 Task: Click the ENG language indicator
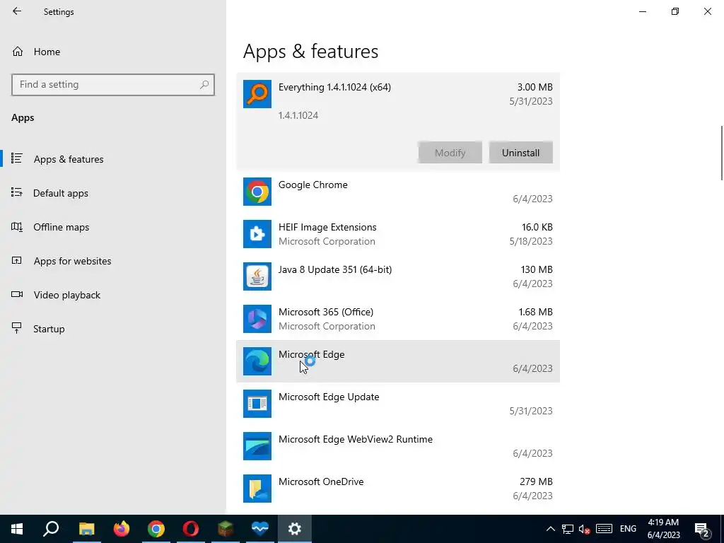[x=628, y=529]
